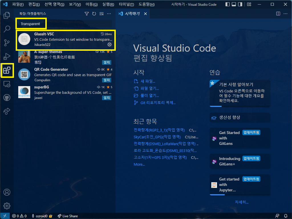This screenshot has width=292, height=219.
Task: Install the A-super-themes extension
Action: (x=107, y=62)
